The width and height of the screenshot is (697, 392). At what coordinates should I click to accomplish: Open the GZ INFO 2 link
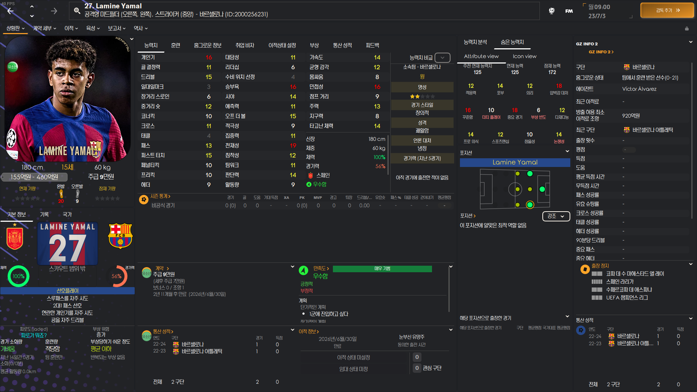[601, 52]
